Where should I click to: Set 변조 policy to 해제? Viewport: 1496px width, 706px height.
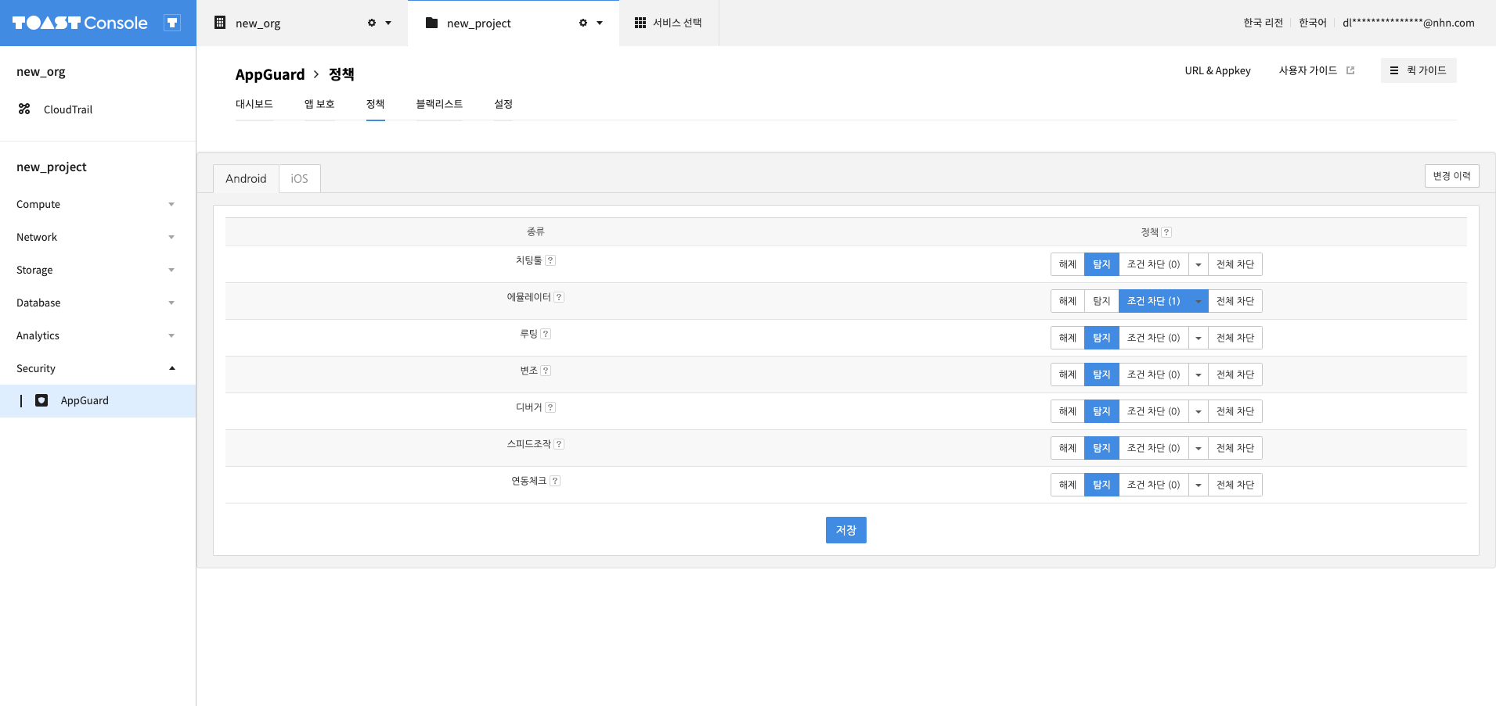tap(1068, 375)
